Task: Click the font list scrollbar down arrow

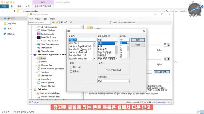Action: tap(94, 59)
